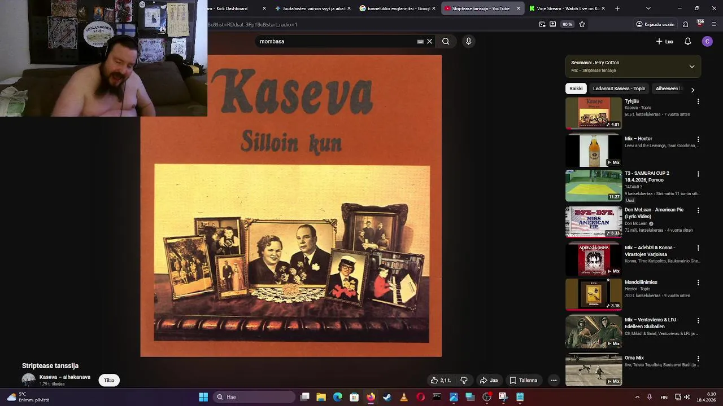The image size is (723, 406).
Task: Click Oma Mix title
Action: click(x=634, y=358)
